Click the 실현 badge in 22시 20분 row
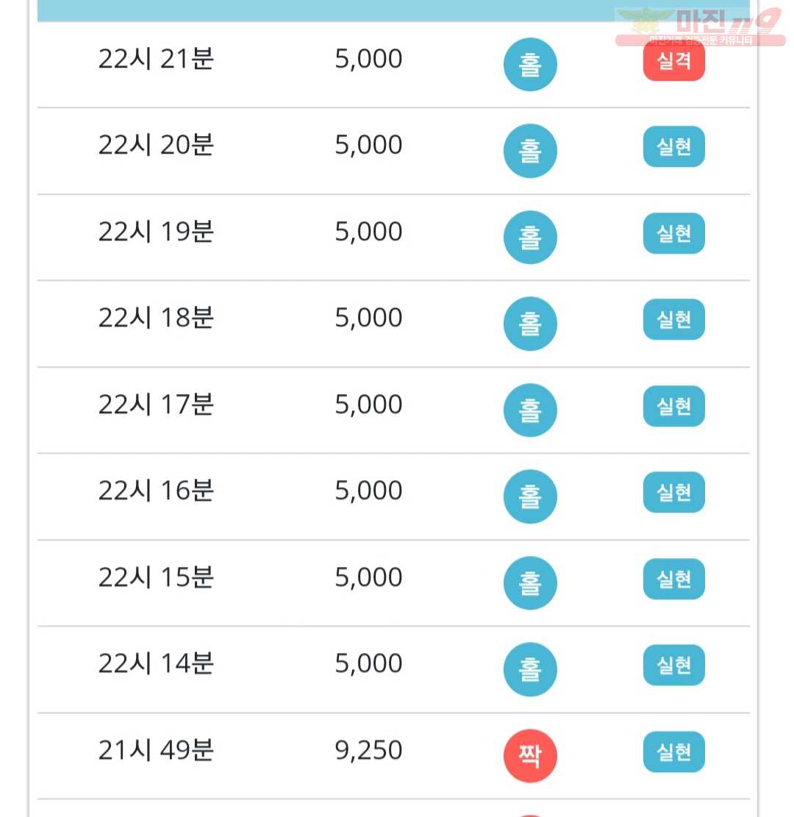 click(673, 147)
